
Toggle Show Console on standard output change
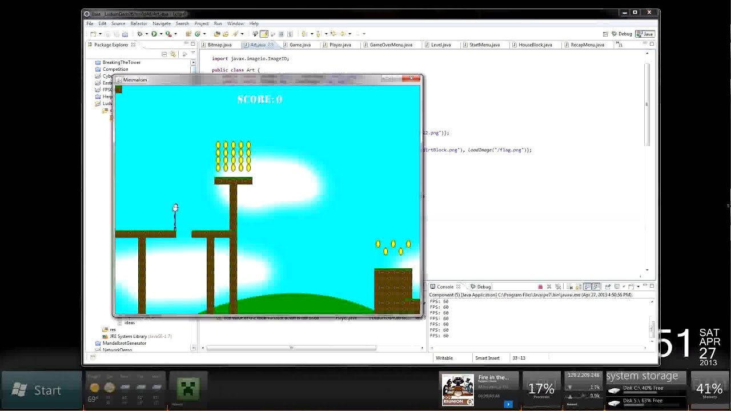coord(587,287)
